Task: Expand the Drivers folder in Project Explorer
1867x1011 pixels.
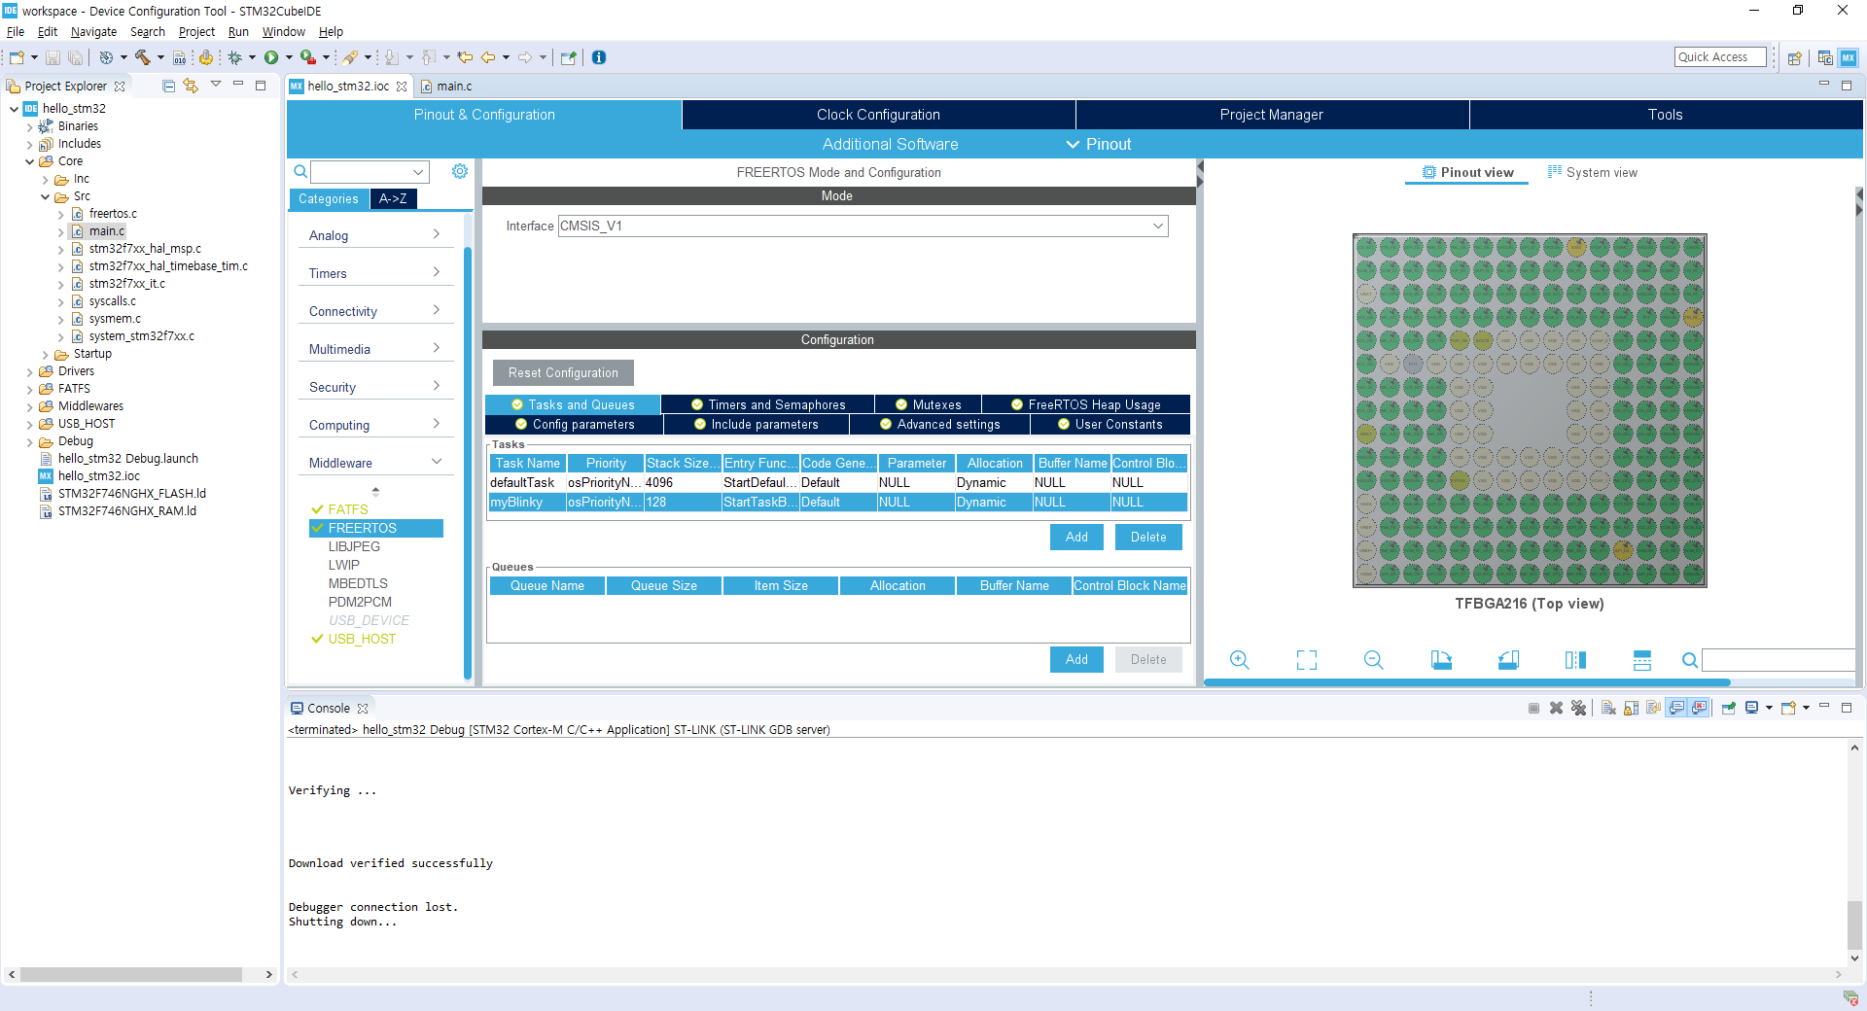Action: 30,371
